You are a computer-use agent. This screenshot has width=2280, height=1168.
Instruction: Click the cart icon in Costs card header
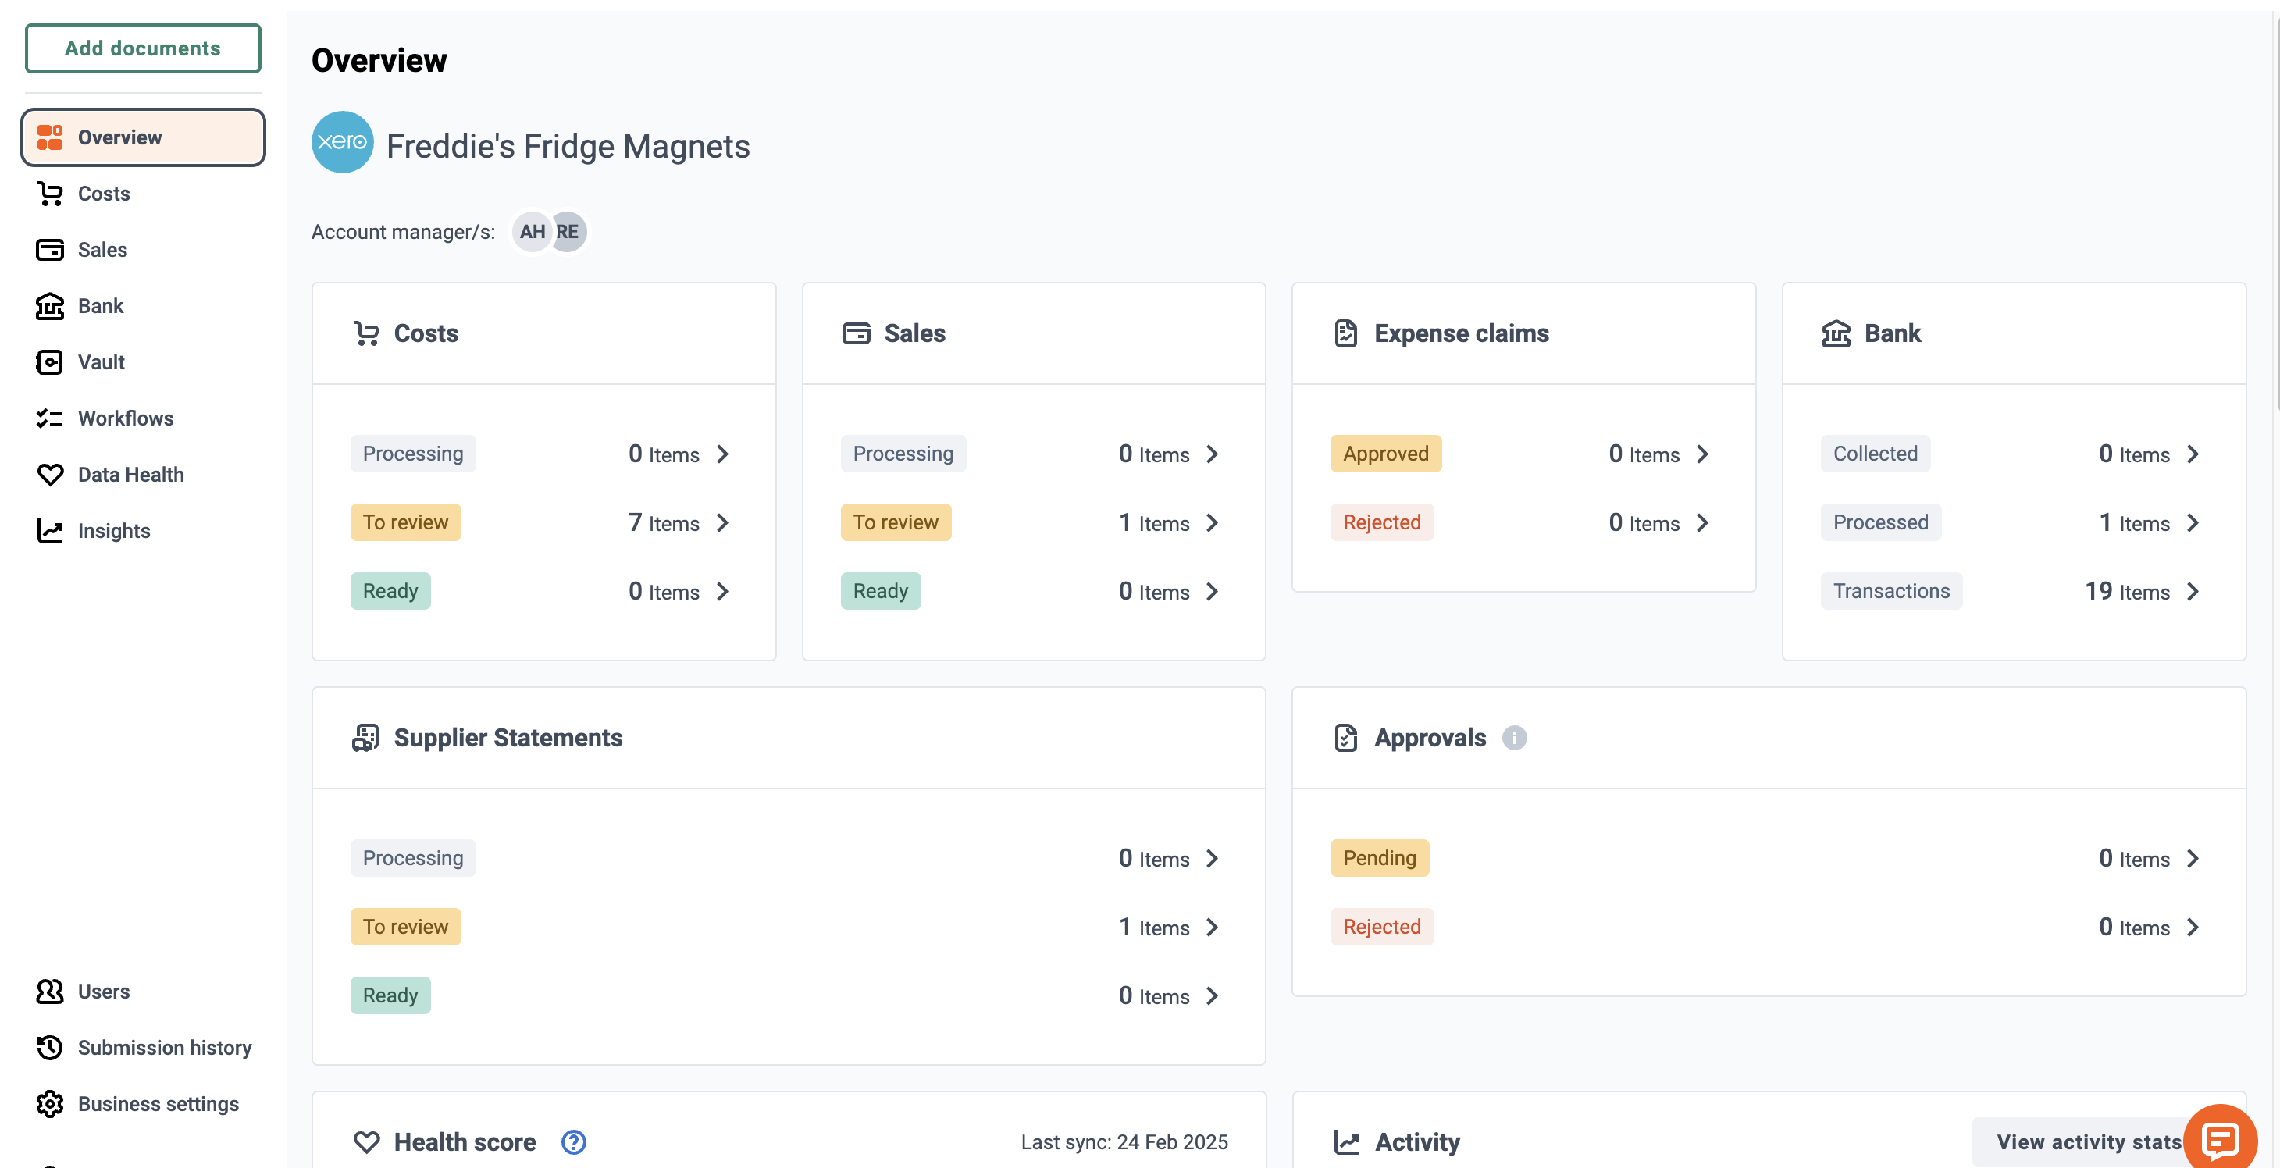click(366, 333)
